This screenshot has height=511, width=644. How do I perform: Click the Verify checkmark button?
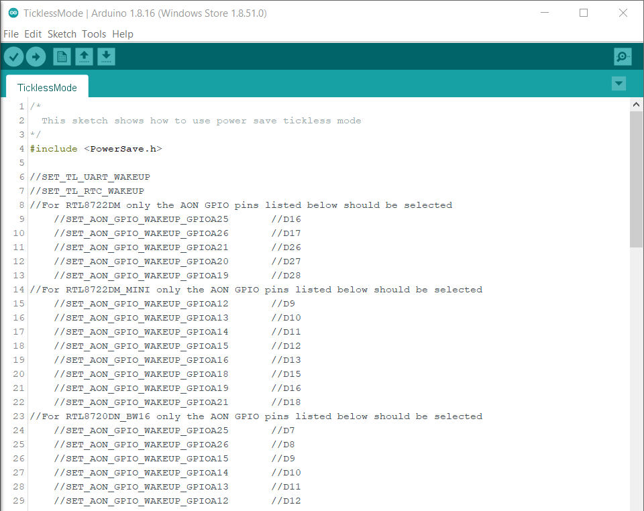click(13, 56)
